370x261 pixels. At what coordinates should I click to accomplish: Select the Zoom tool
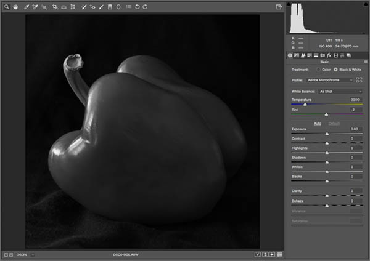pos(7,7)
